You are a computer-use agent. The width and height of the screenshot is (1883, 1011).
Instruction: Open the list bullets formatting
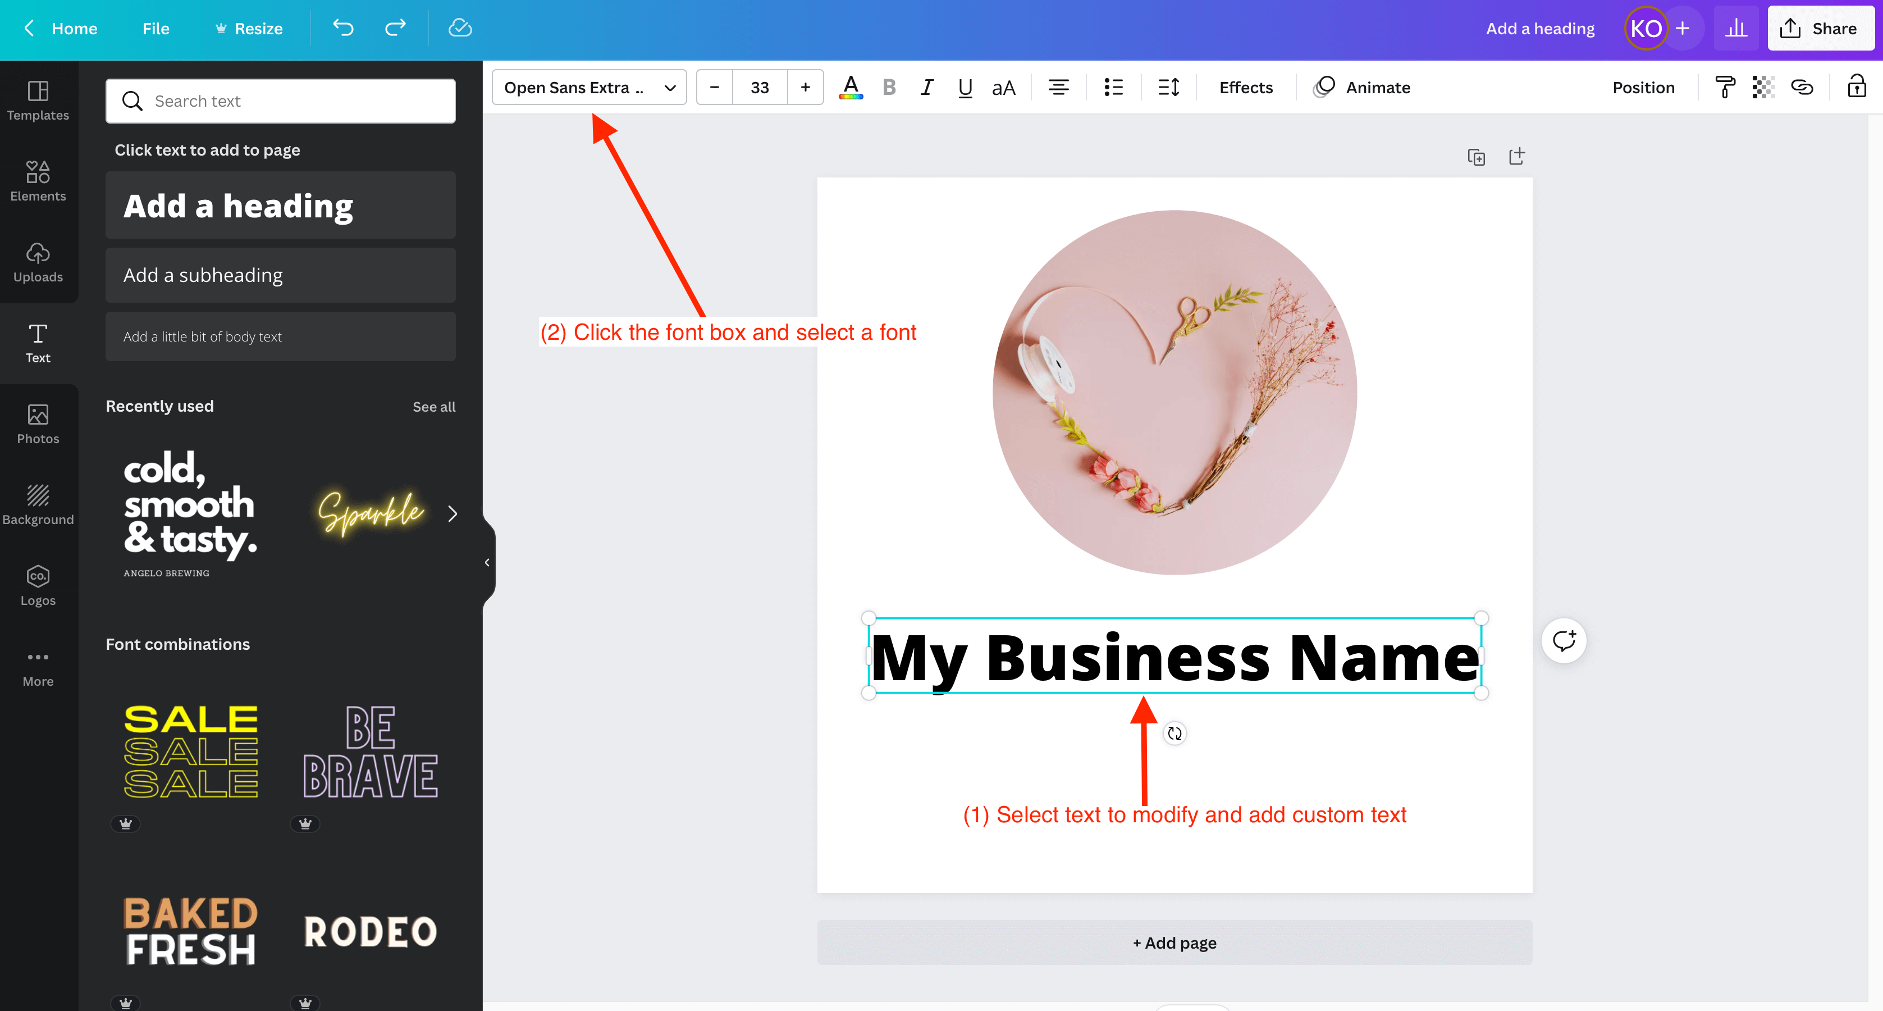point(1113,88)
